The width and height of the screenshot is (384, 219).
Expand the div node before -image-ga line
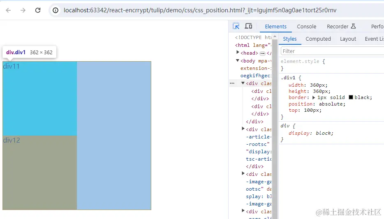243,173
